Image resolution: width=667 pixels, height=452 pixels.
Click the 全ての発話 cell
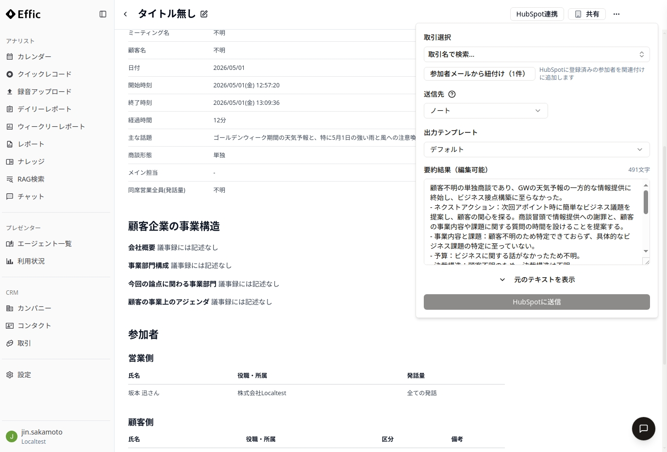click(422, 393)
